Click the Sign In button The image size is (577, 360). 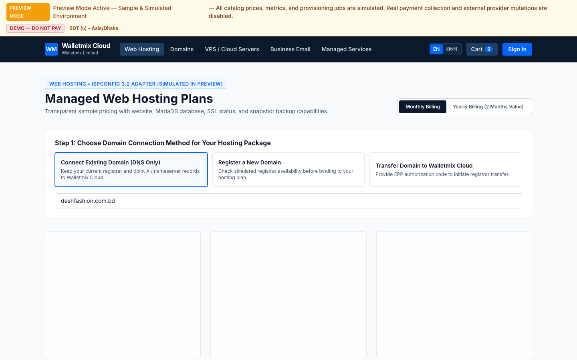click(517, 49)
